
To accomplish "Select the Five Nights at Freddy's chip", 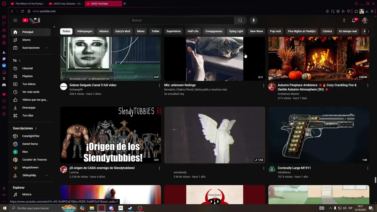I will click(x=302, y=31).
